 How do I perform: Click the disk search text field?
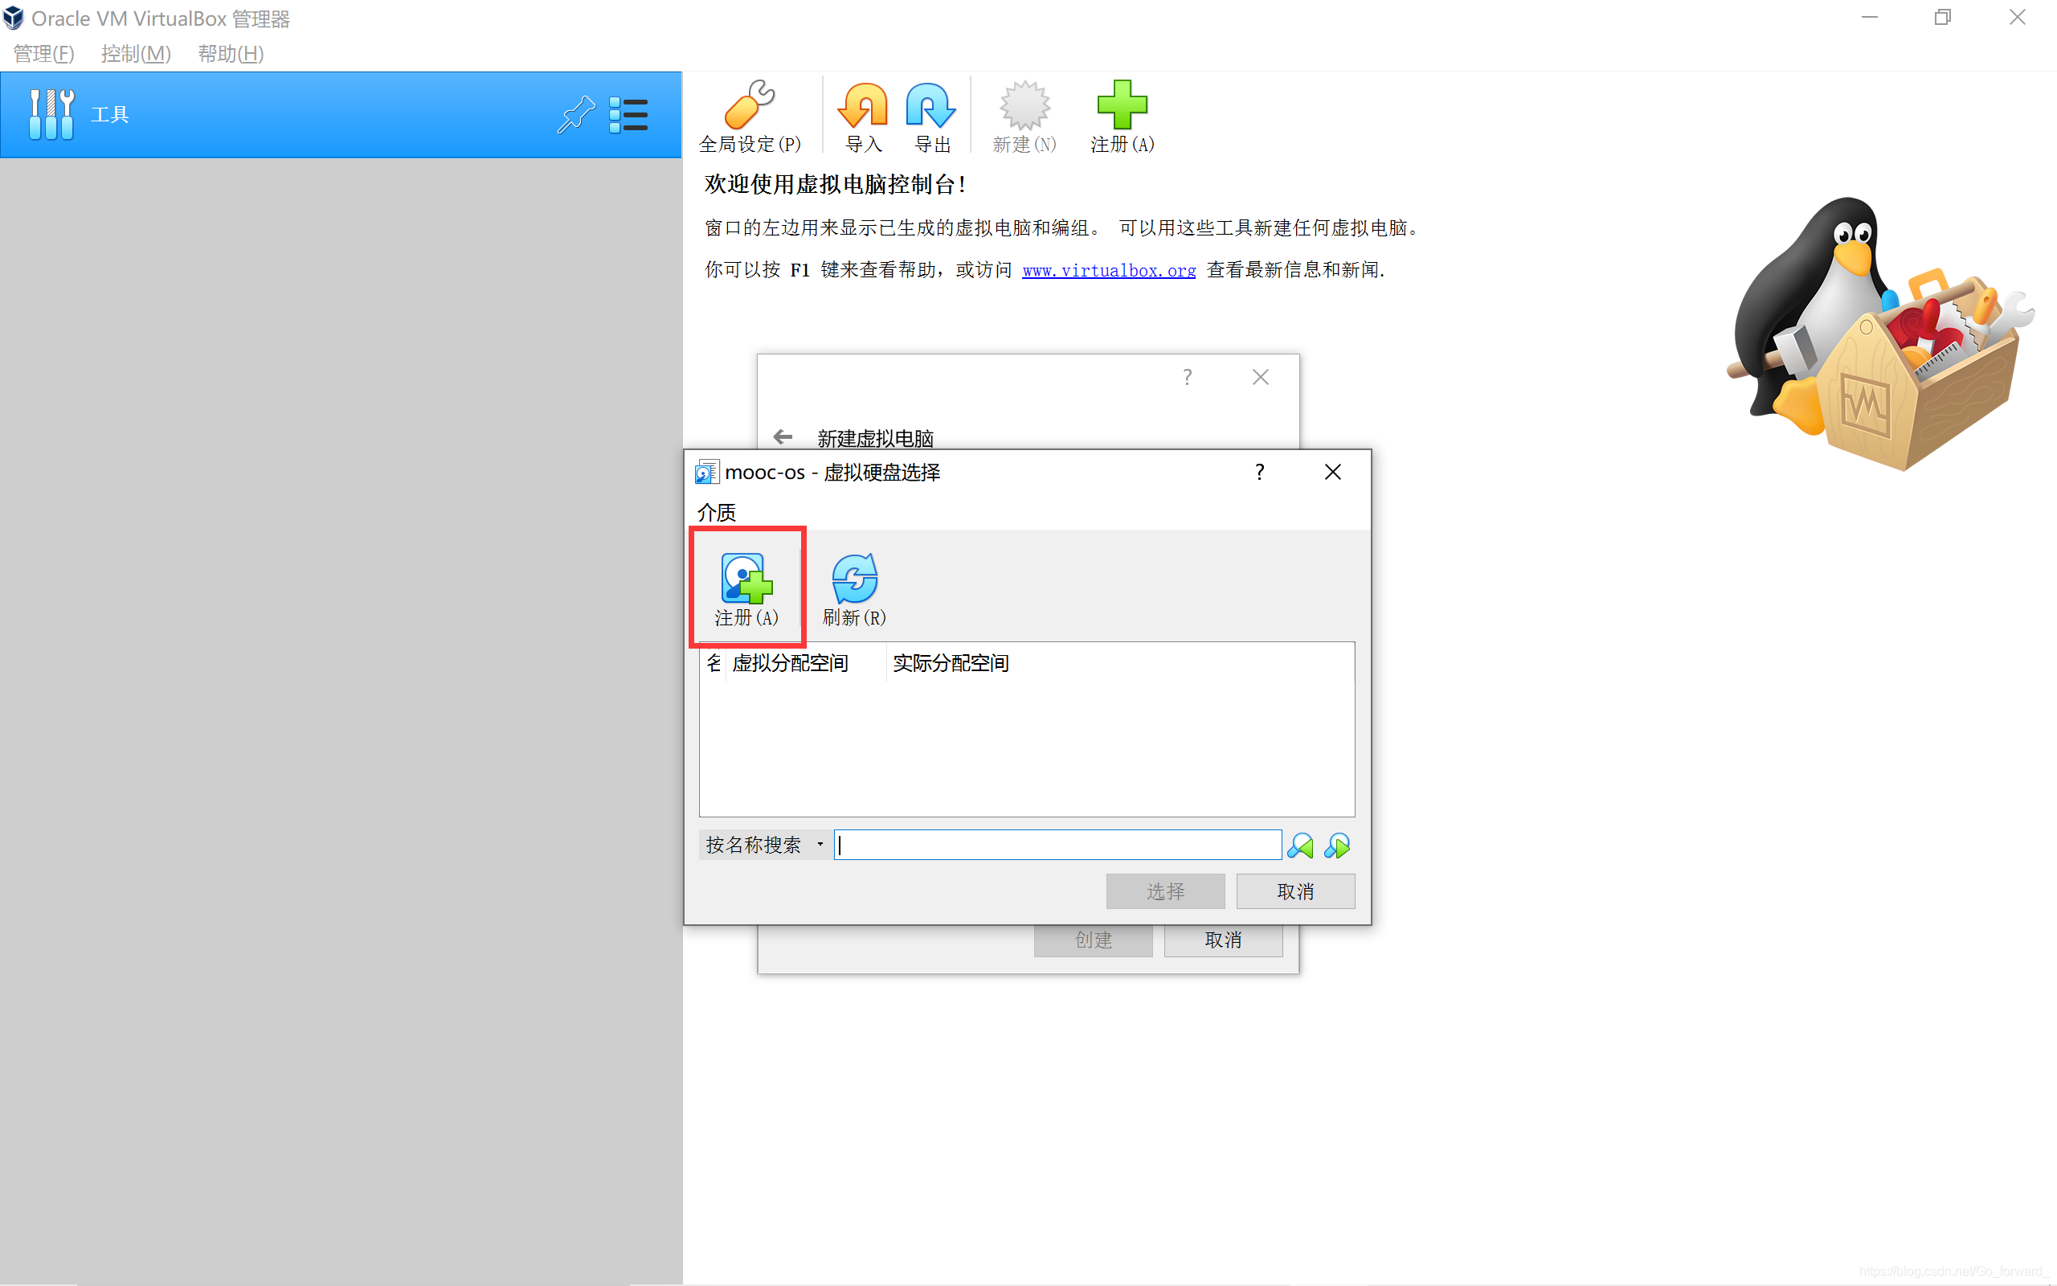[x=1057, y=845]
